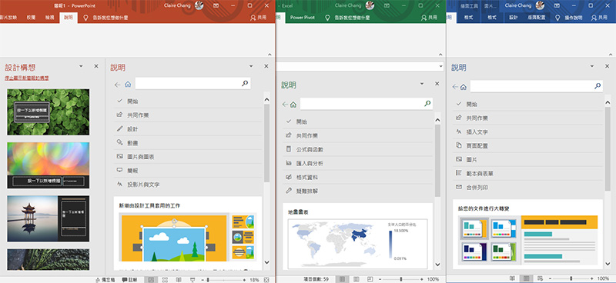The width and height of the screenshot is (616, 283).
Task: Share the Excel workbook via 共用
Action: click(x=429, y=18)
